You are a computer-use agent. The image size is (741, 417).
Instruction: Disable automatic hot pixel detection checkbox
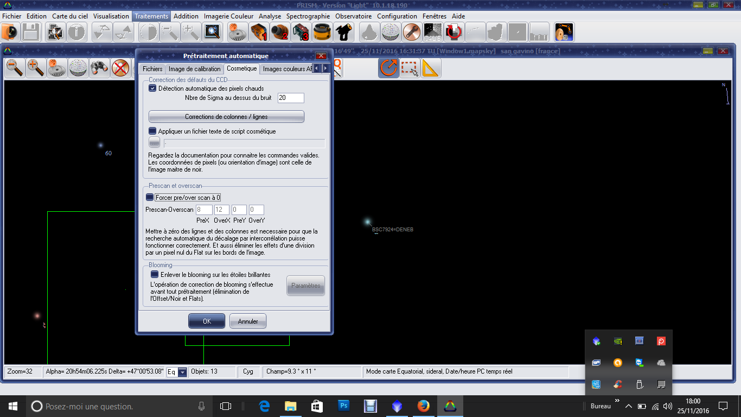(152, 88)
